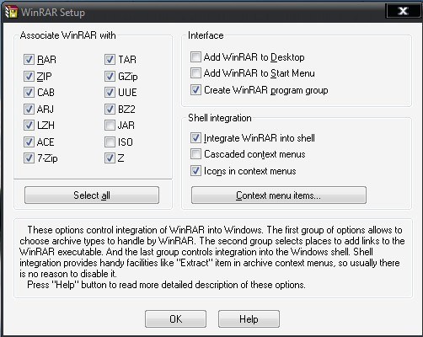Toggle the UUE association checkbox
The width and height of the screenshot is (423, 337).
(110, 93)
